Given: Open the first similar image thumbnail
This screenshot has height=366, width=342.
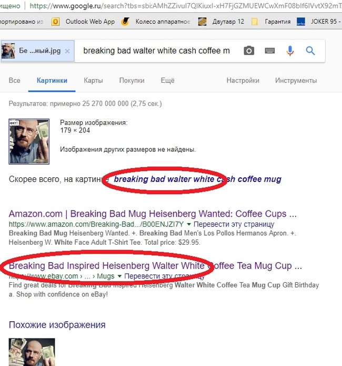Looking at the screenshot, I should click(x=32, y=352).
